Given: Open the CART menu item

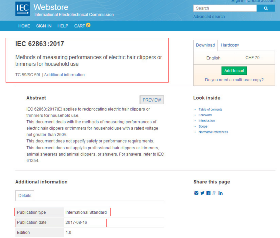Looking at the screenshot, I should tap(80, 26).
